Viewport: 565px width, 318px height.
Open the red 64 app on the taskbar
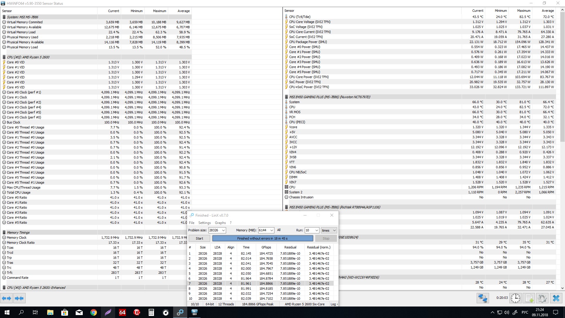[122, 312]
